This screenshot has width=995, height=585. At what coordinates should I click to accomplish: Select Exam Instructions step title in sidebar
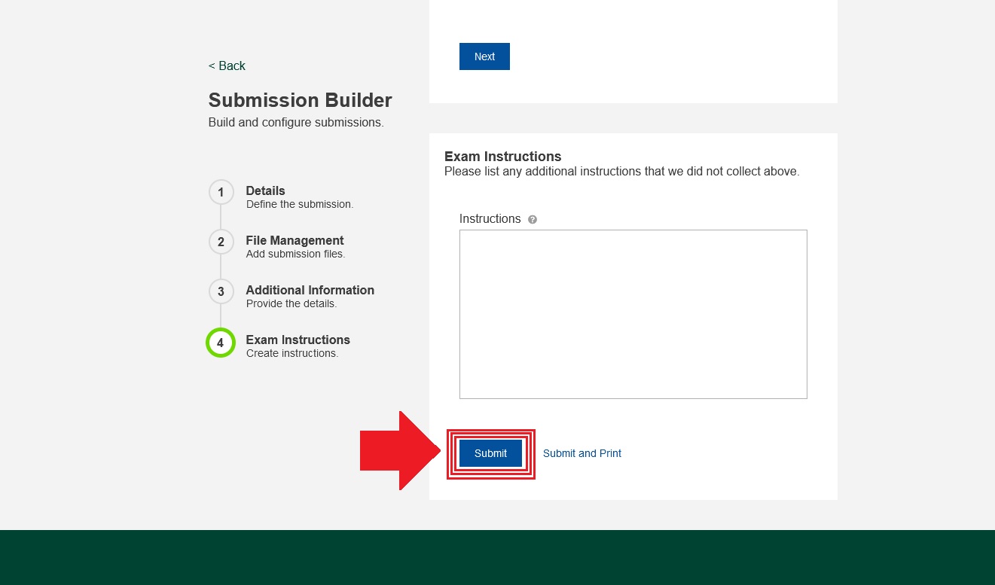pos(298,340)
